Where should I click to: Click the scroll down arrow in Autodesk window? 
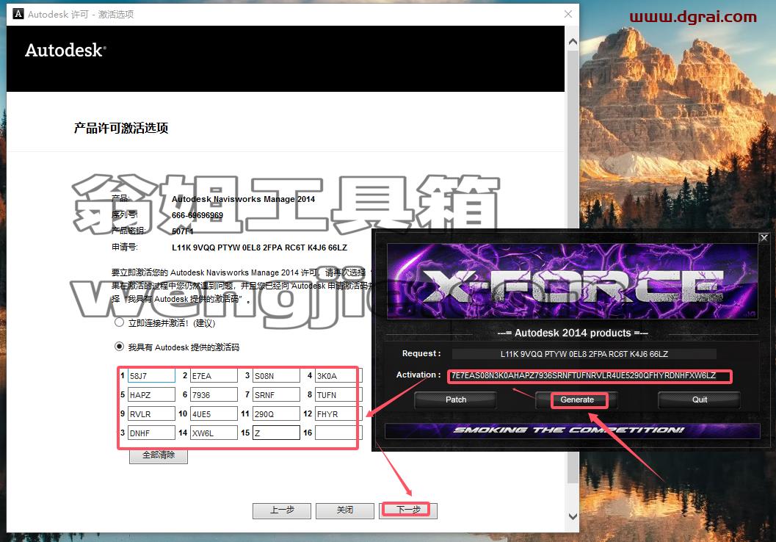coord(573,517)
